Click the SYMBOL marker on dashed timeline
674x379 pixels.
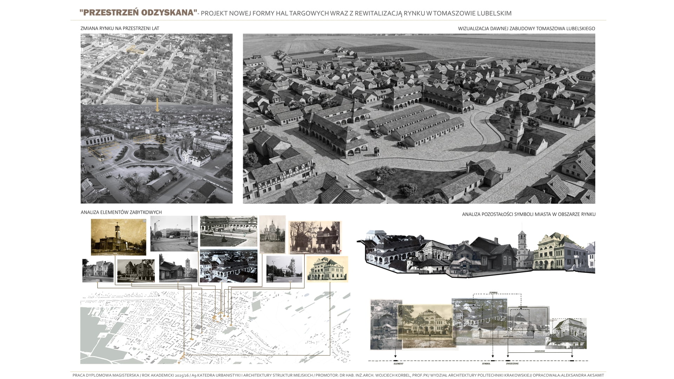click(493, 361)
